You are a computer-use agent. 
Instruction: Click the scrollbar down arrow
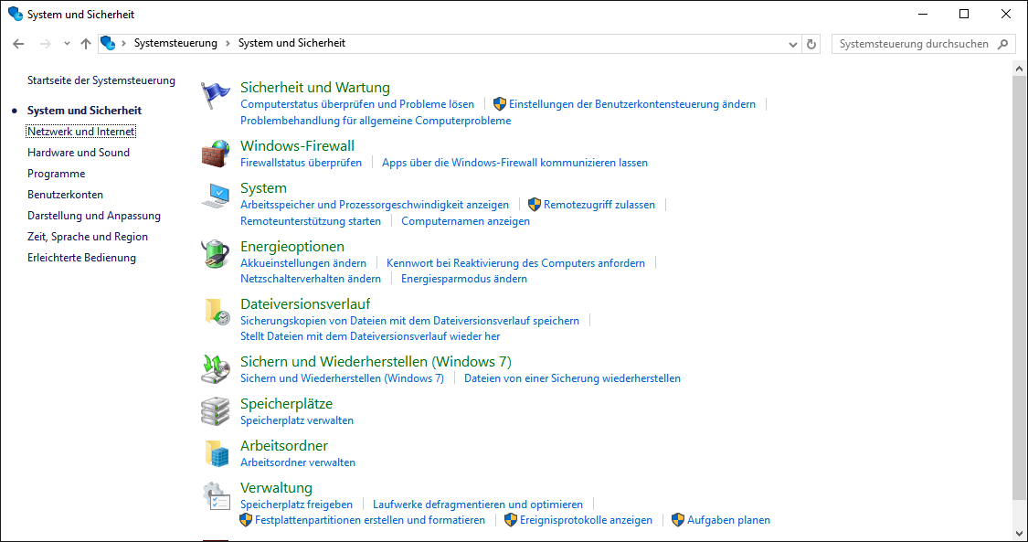coord(1019,533)
